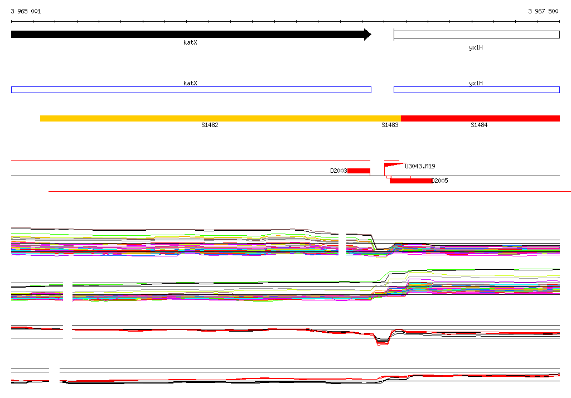This screenshot has height=398, width=571.
Task: Select the yellow S1482 segment bar
Action: [220, 118]
